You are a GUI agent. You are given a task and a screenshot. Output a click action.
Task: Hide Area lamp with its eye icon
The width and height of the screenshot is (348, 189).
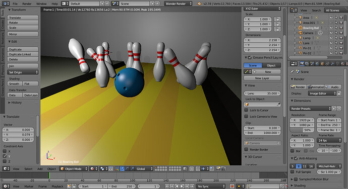pos(331,18)
